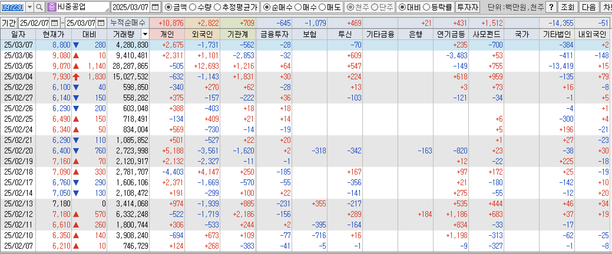Click the help question mark button

(x=551, y=7)
